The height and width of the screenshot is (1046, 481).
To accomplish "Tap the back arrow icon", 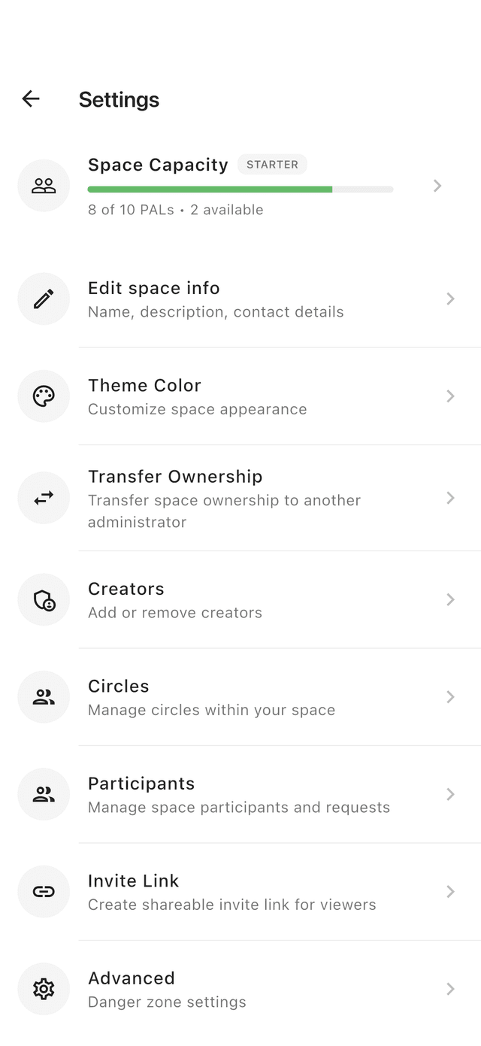I will (x=31, y=99).
